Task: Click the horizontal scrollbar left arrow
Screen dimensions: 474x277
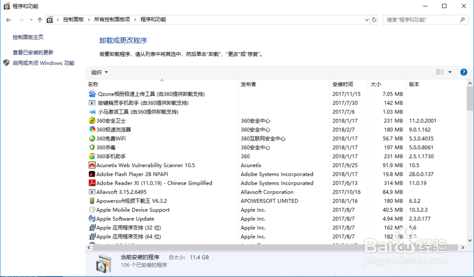Action: 89,247
